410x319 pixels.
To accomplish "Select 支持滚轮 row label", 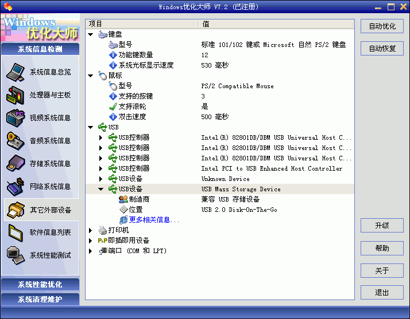I will click(x=132, y=107).
